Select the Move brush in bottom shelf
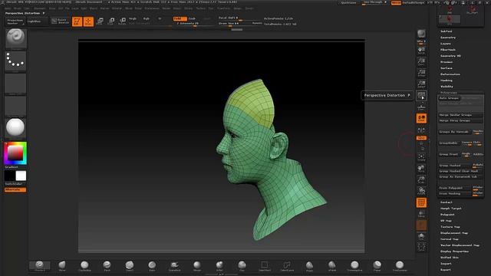Viewport: 491px width, 276px height. (62, 266)
